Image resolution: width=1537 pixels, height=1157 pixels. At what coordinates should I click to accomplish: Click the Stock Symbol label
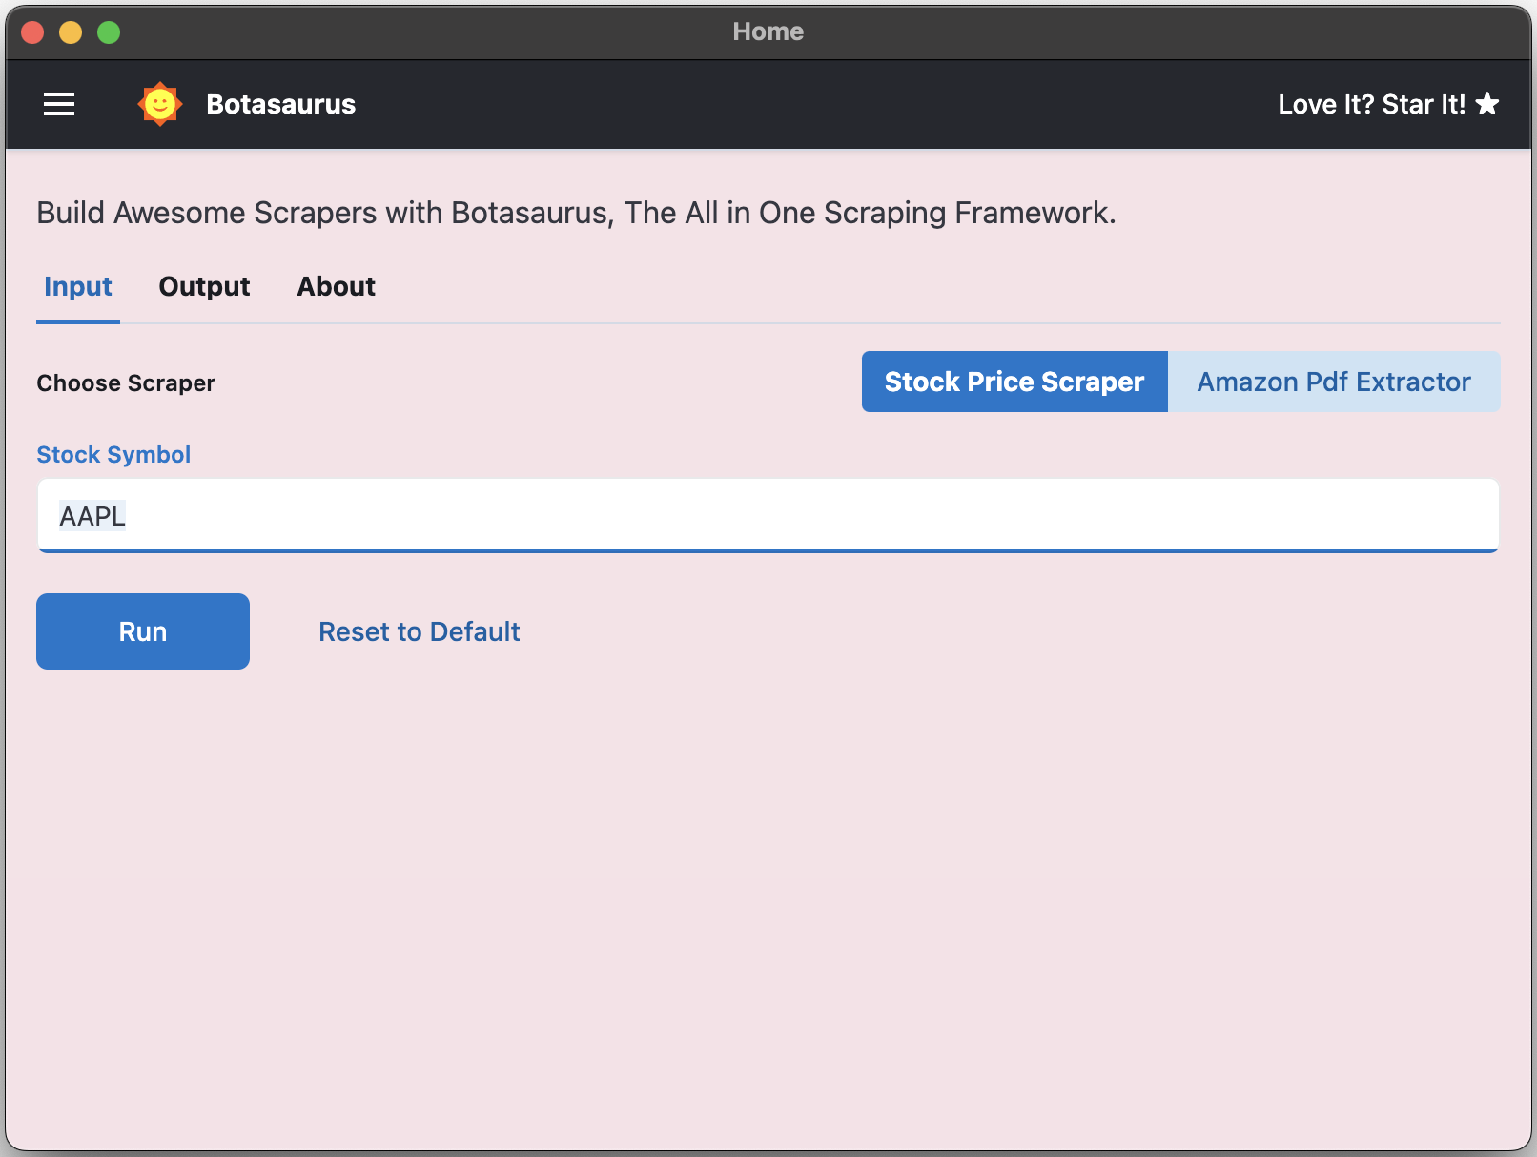tap(113, 454)
